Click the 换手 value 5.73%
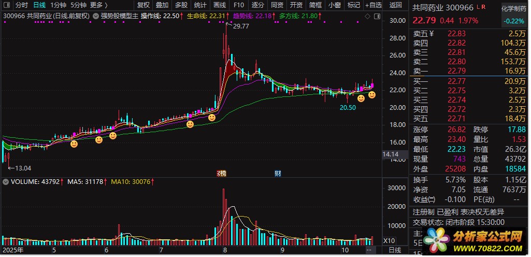The height and width of the screenshot is (257, 531). tap(455, 179)
